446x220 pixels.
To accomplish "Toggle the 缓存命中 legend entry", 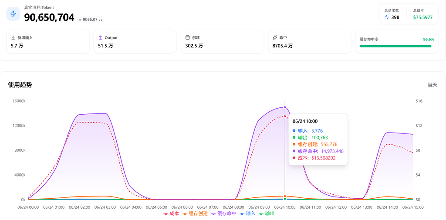I will click(x=223, y=213).
